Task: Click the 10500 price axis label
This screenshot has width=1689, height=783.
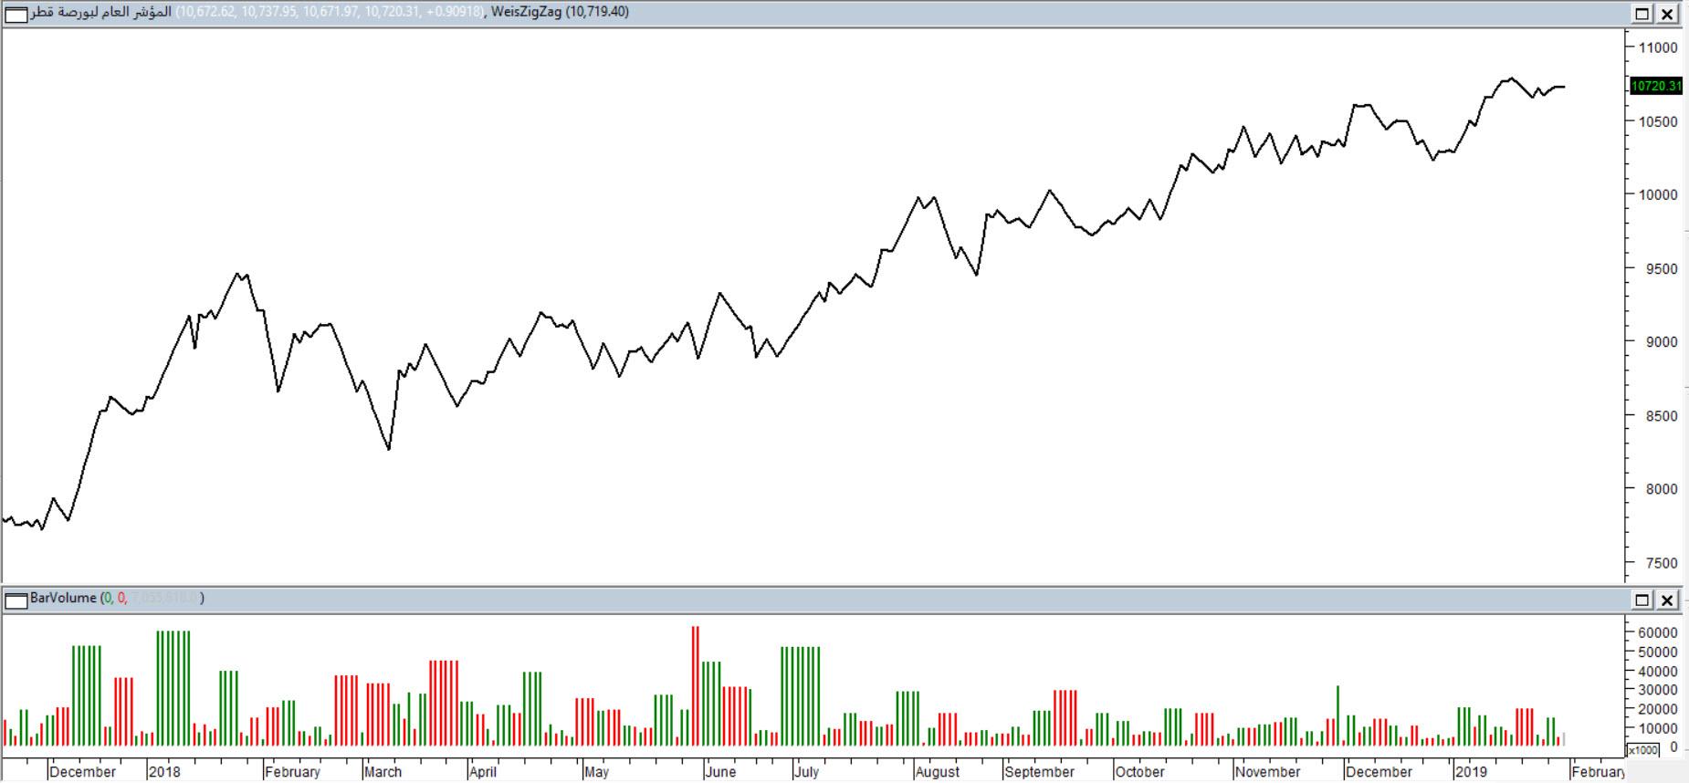Action: pos(1659,121)
